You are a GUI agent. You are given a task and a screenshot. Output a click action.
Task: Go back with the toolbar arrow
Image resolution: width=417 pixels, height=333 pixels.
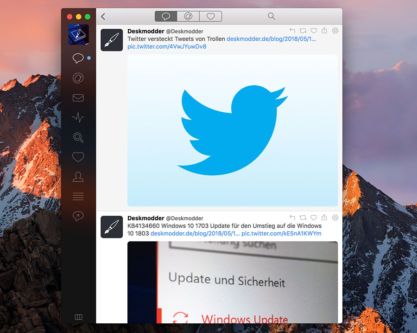(103, 17)
